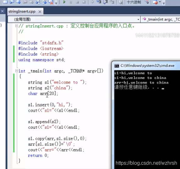Click the cmd.exe console window icon

117,66
